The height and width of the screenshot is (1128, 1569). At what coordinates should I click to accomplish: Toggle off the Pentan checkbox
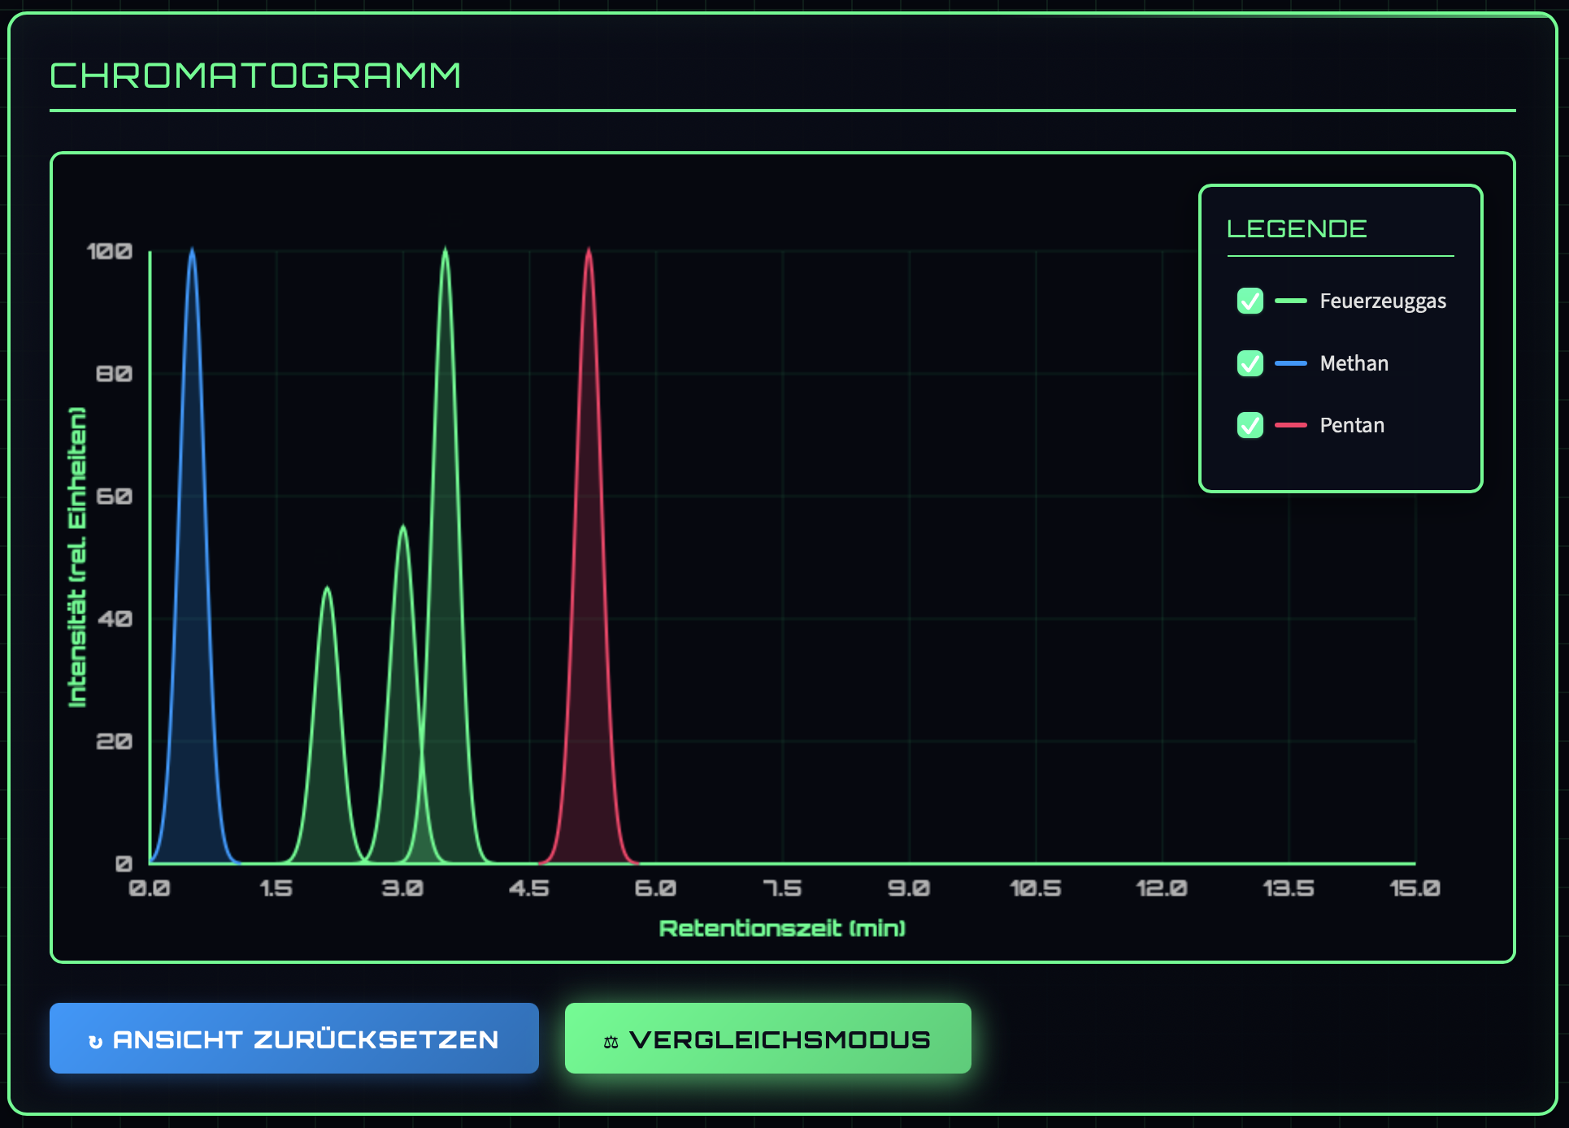[x=1250, y=425]
